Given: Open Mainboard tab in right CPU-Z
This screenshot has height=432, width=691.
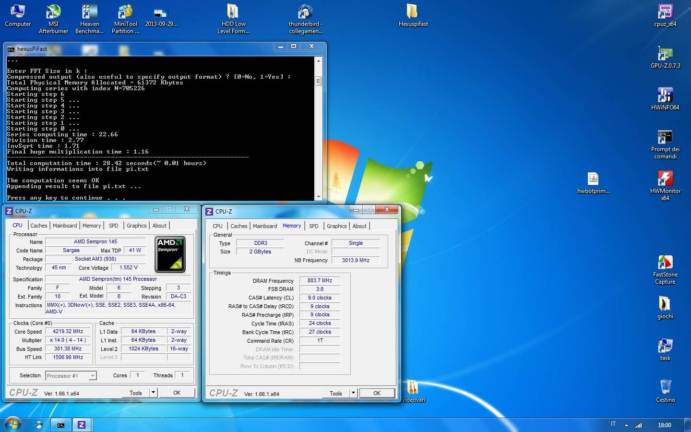Looking at the screenshot, I should point(265,226).
